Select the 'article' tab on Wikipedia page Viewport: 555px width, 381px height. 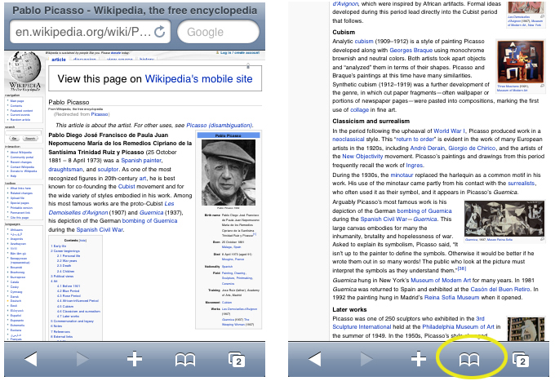tap(59, 60)
